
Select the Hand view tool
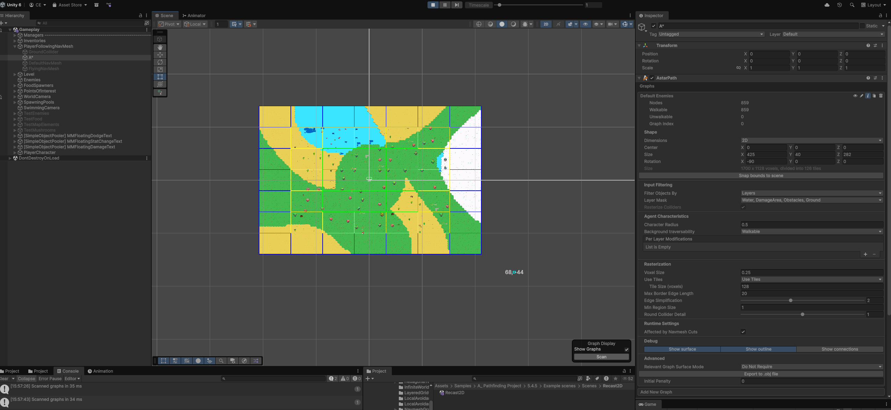pos(160,47)
